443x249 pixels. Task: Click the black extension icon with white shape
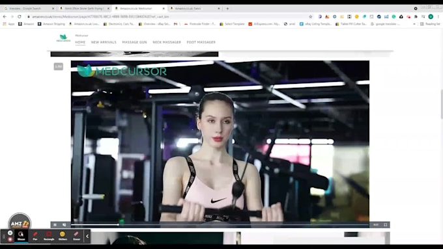(x=401, y=17)
